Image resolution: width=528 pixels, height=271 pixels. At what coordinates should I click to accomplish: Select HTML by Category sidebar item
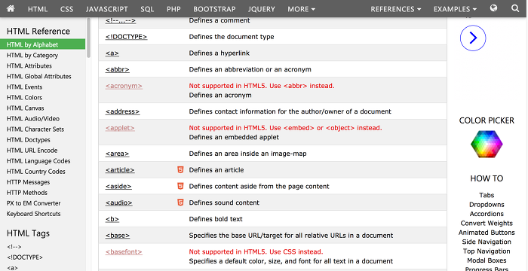pos(32,55)
